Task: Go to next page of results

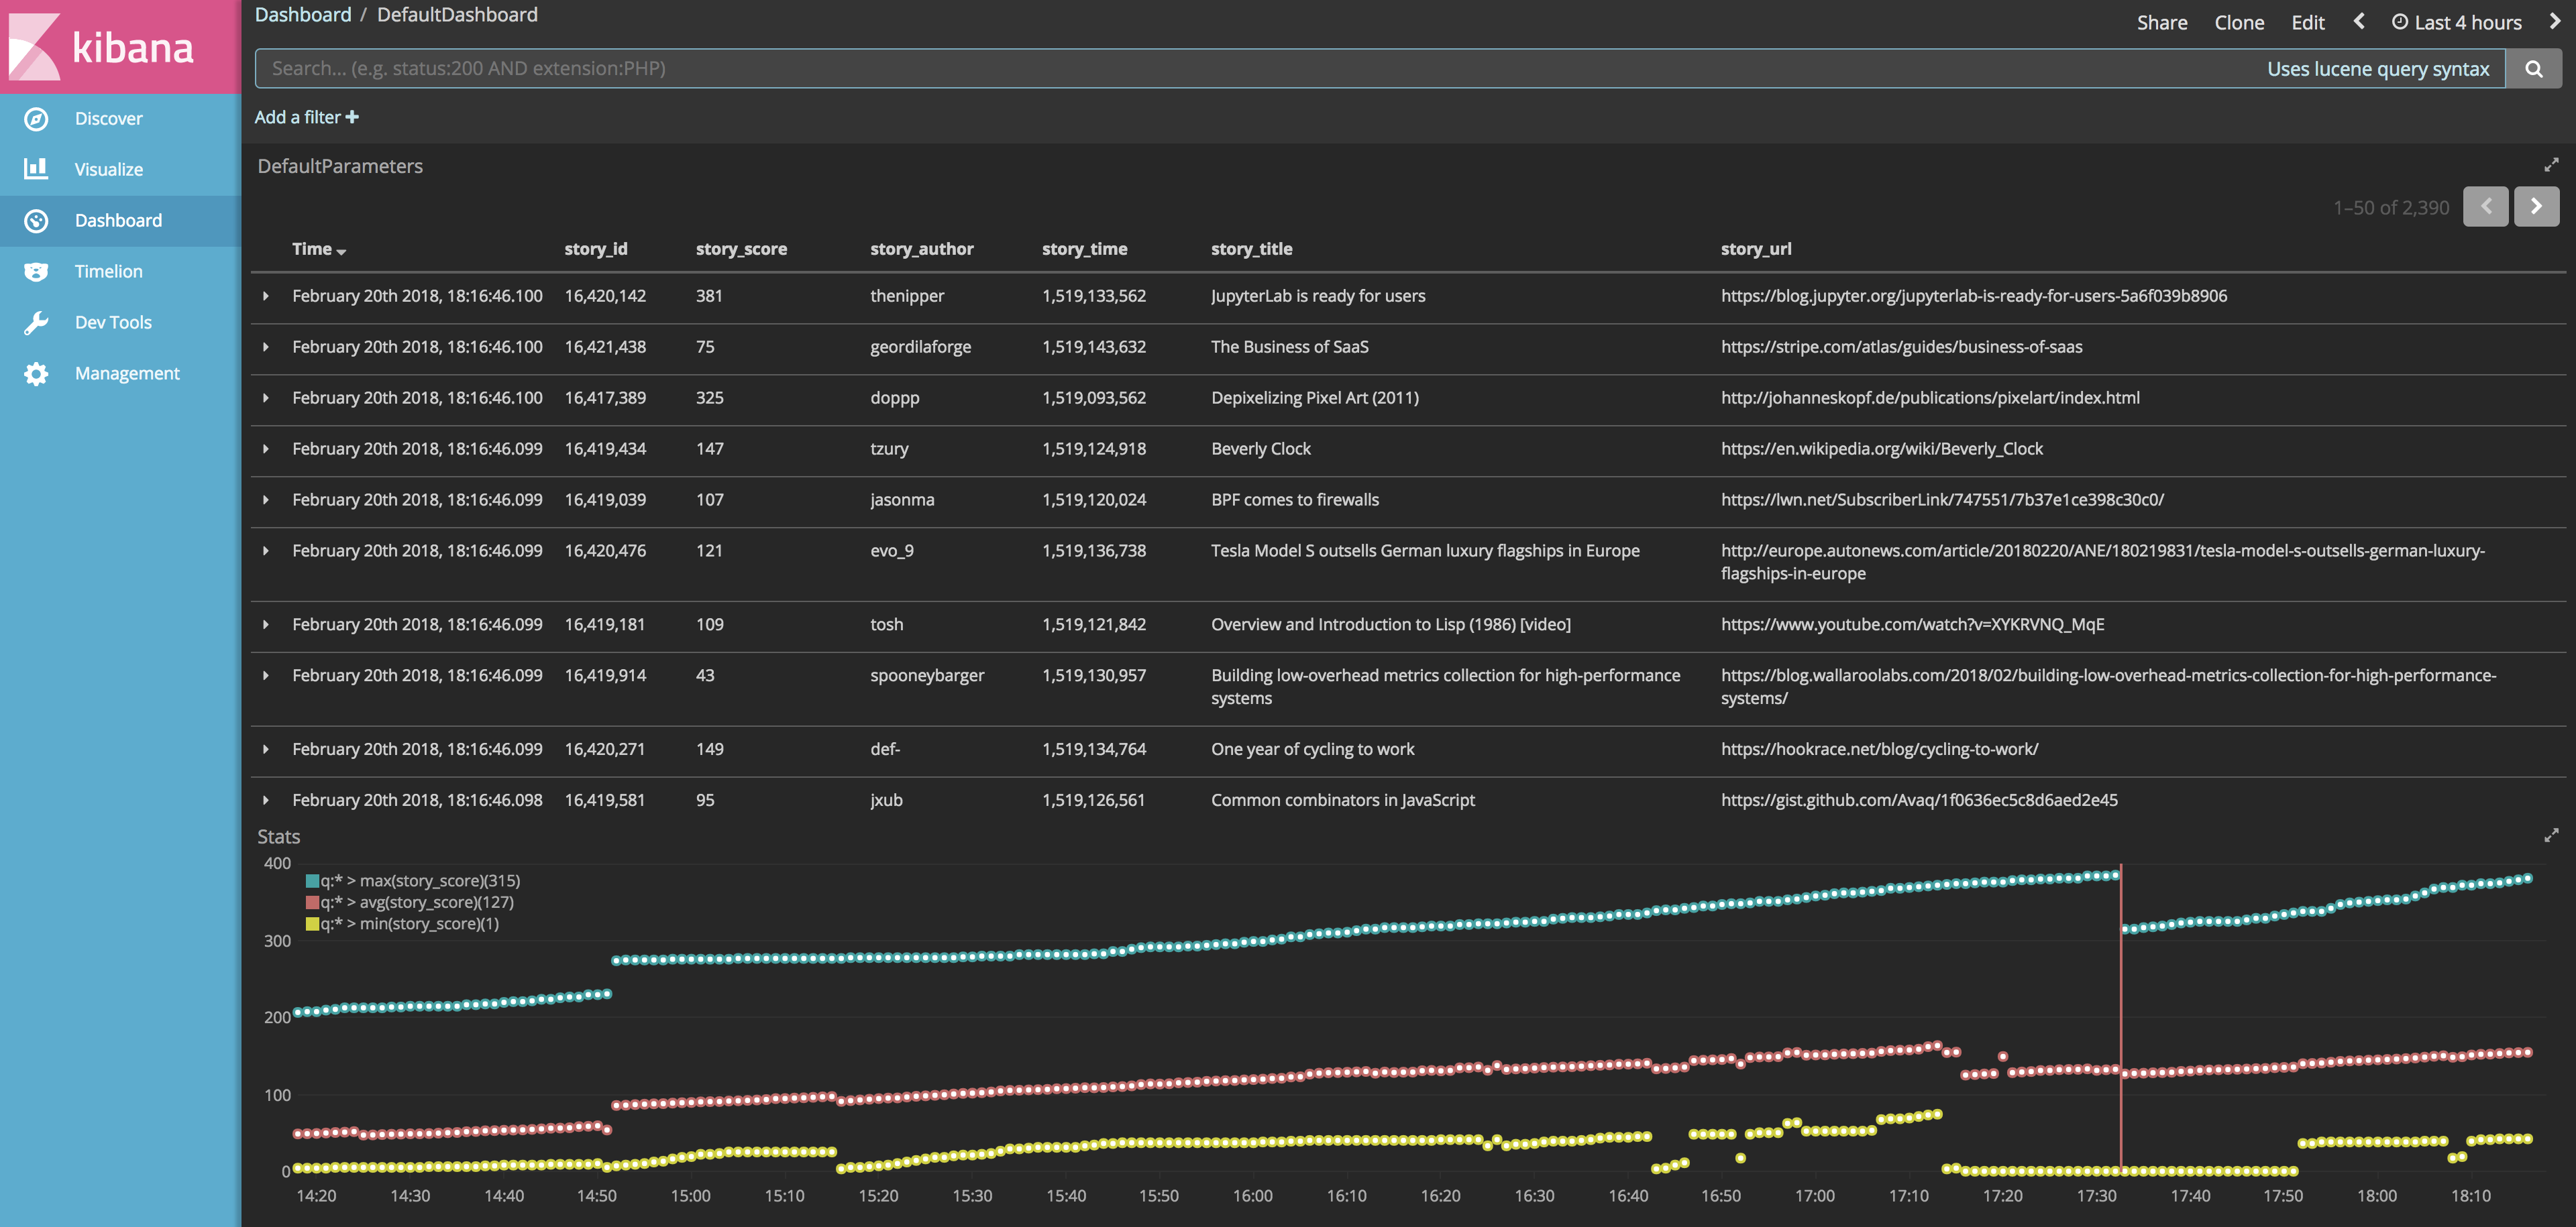Action: coord(2536,207)
